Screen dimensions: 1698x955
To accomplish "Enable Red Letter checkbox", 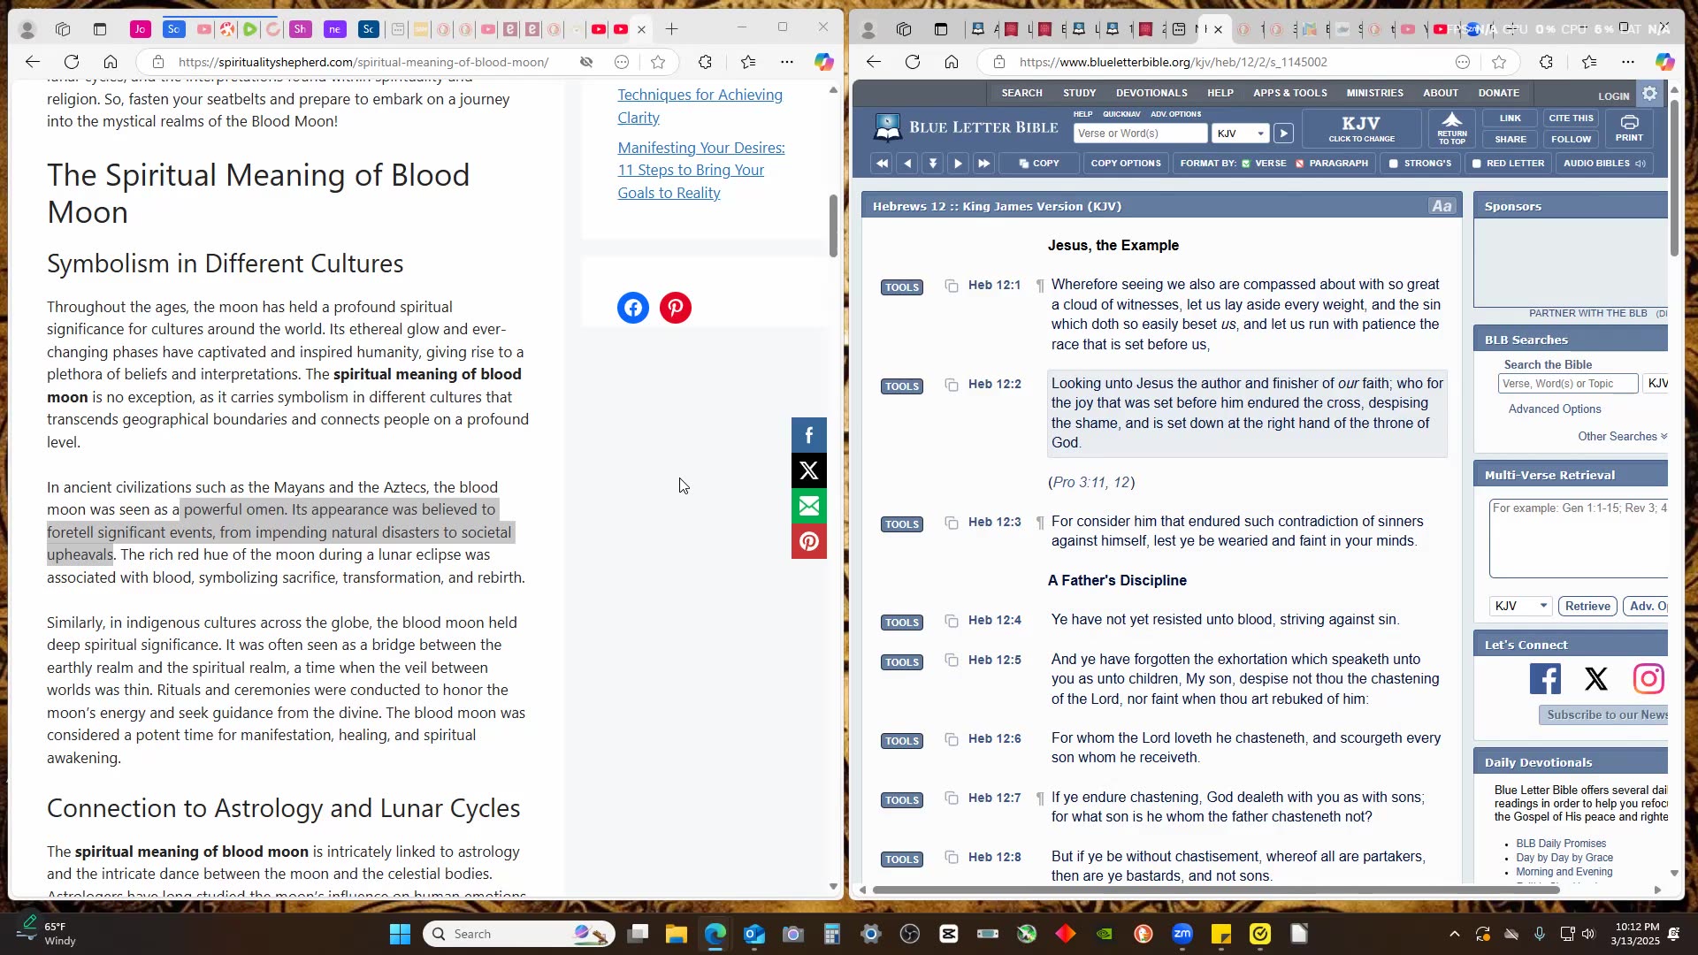I will [1476, 164].
